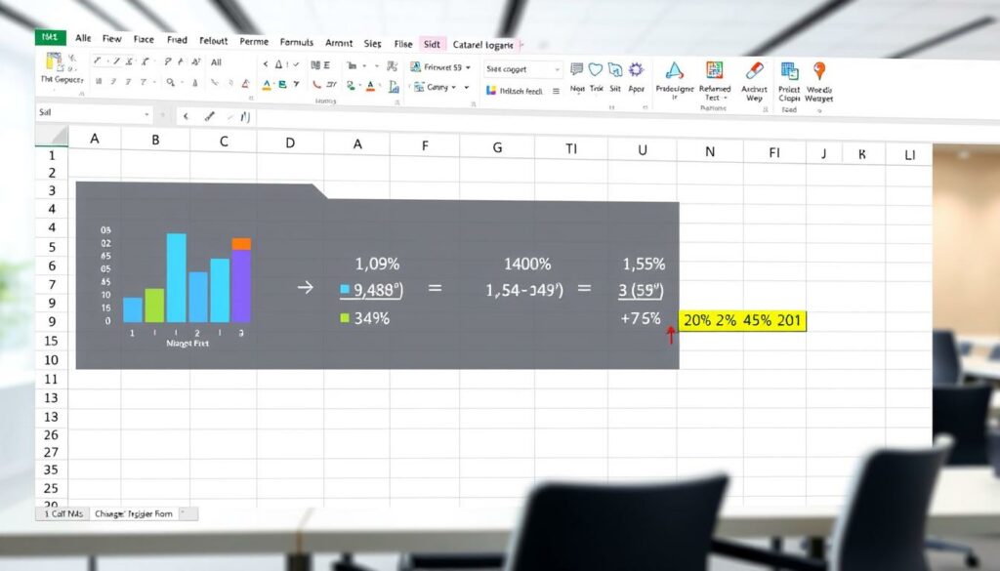The width and height of the screenshot is (1000, 571).
Task: Click the three-line menu icon beside Ildtsch feedi
Action: coord(556,91)
